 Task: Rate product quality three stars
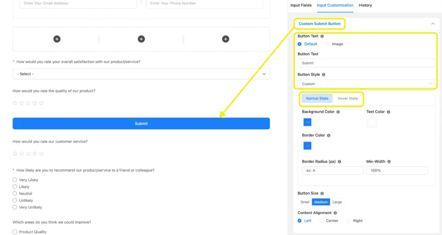click(x=28, y=103)
